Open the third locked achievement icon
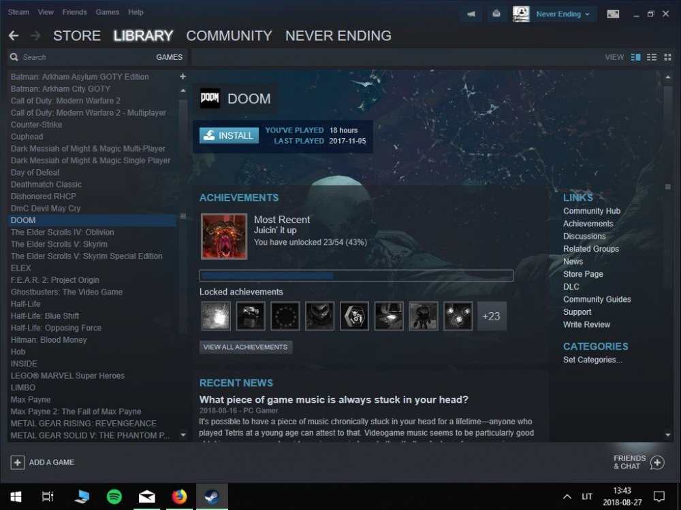 [x=285, y=316]
